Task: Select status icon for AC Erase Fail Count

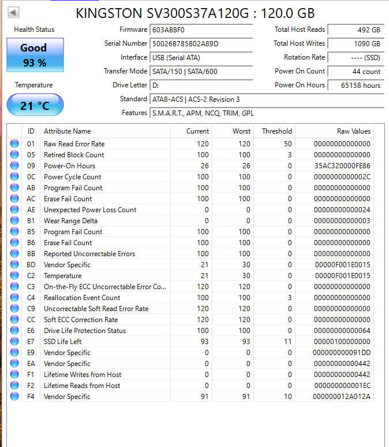Action: [x=14, y=198]
